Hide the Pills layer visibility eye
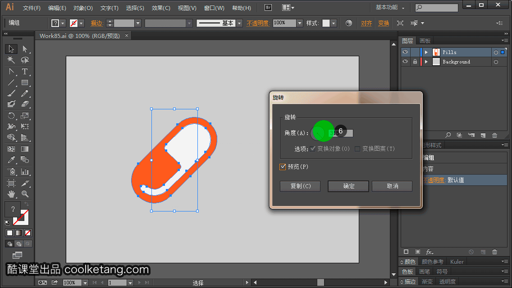 (x=405, y=52)
